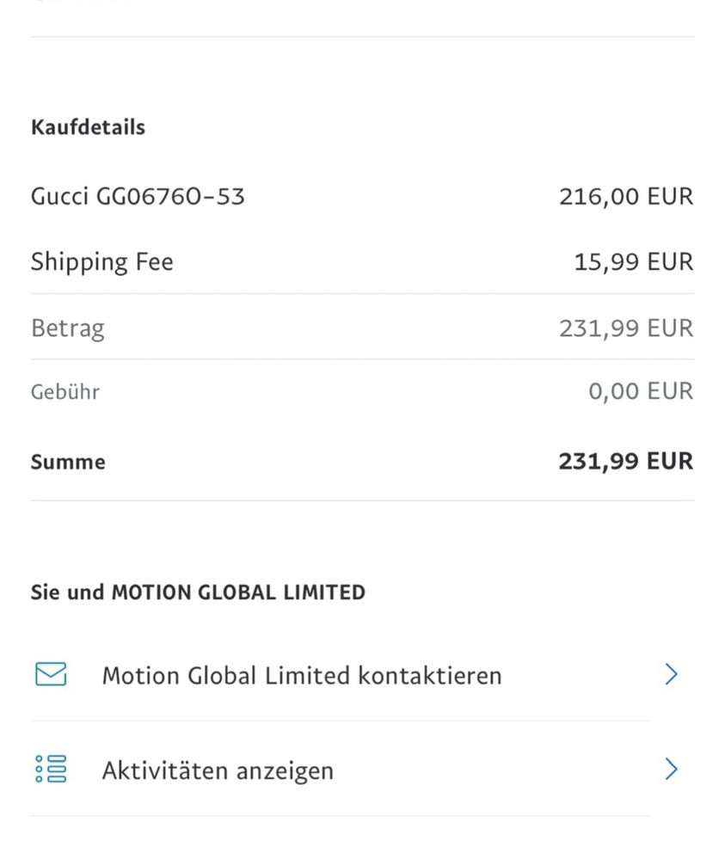Tap the 0,00 EUR fee value
Screen dimensions: 725x859
click(x=641, y=391)
